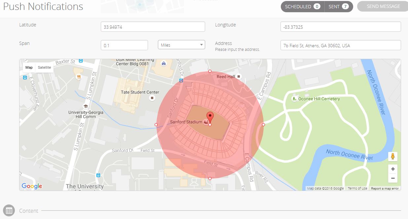Click the Google logo on the map

point(32,186)
